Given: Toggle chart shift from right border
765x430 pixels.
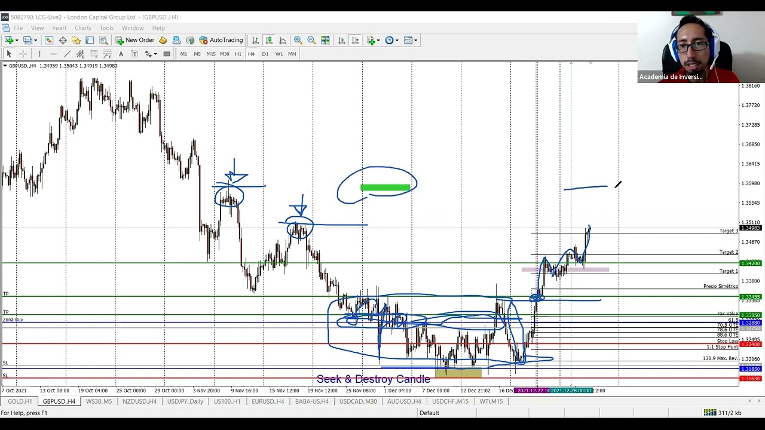Looking at the screenshot, I should coord(355,40).
